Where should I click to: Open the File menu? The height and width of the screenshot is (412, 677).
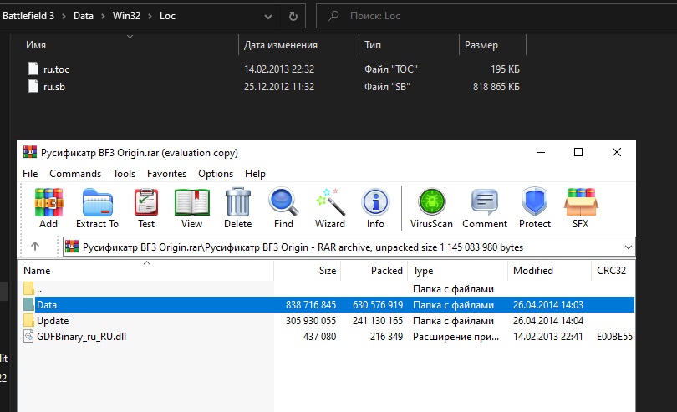pyautogui.click(x=30, y=174)
